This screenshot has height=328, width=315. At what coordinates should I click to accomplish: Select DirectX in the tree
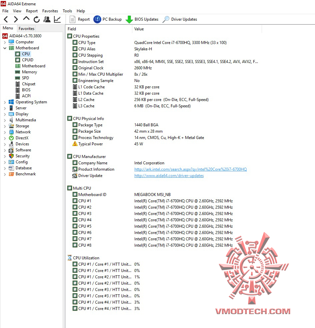coord(18,138)
